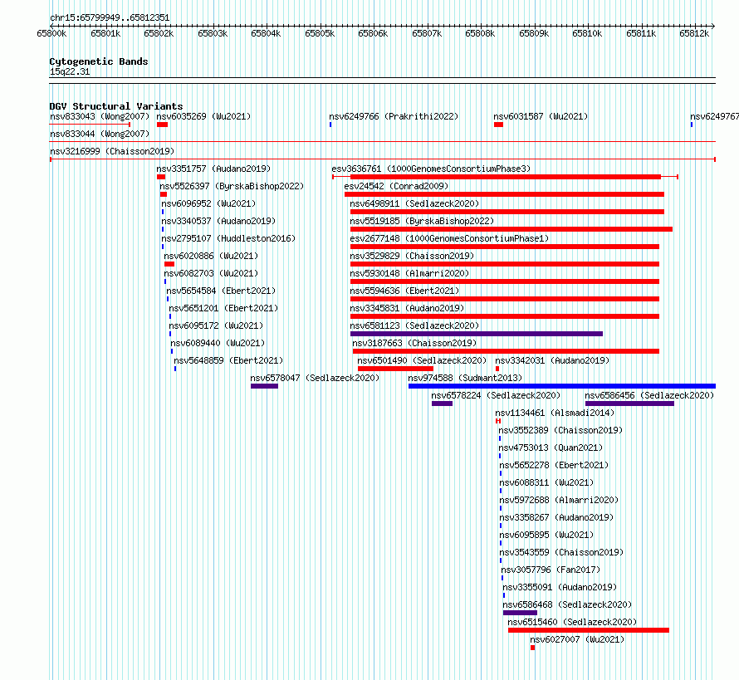The height and width of the screenshot is (680, 739).
Task: Click the nsv833044 (Wong2007) label
Action: [100, 134]
